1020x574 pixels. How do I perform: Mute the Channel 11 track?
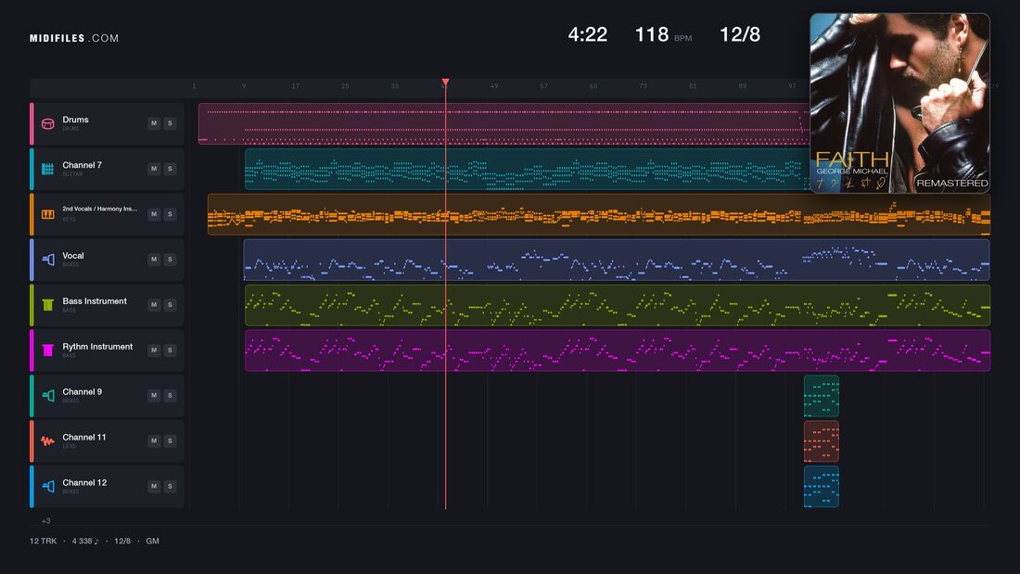tap(154, 440)
